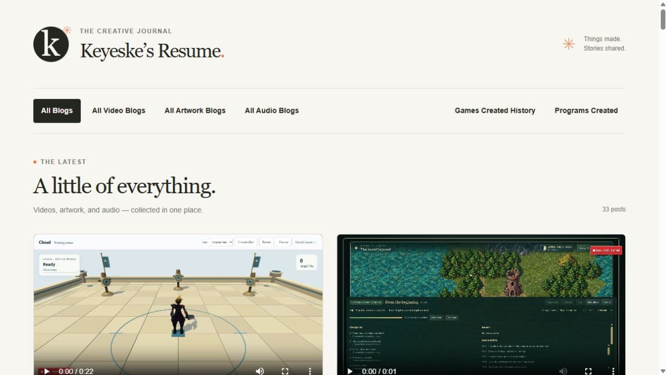
Task: Click 'Videos, artwork, and audio' subtitle text
Action: tap(118, 210)
